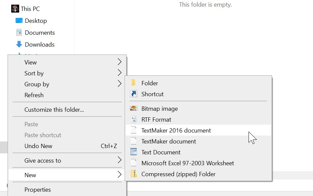
Task: Click the RTF Format document icon
Action: pos(134,119)
